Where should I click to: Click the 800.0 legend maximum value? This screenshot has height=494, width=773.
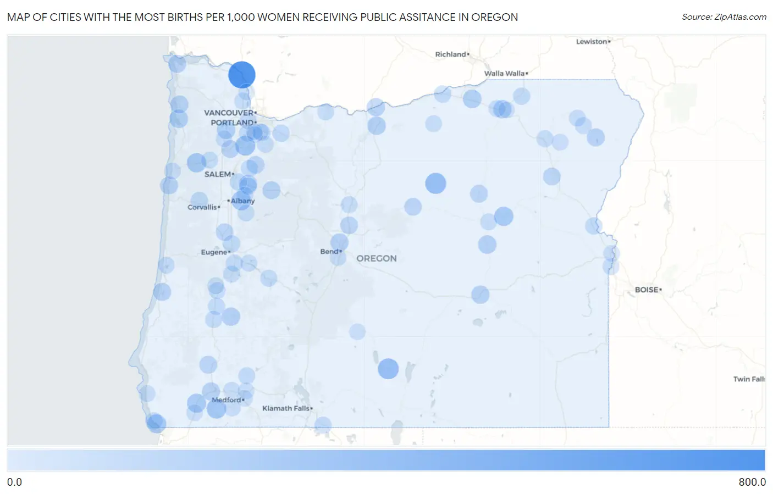752,482
